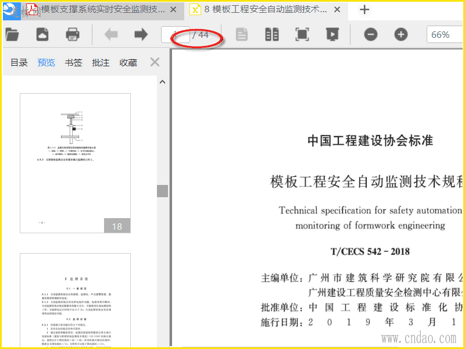
Task: Select the thumbnail below page 18
Action: 76,300
